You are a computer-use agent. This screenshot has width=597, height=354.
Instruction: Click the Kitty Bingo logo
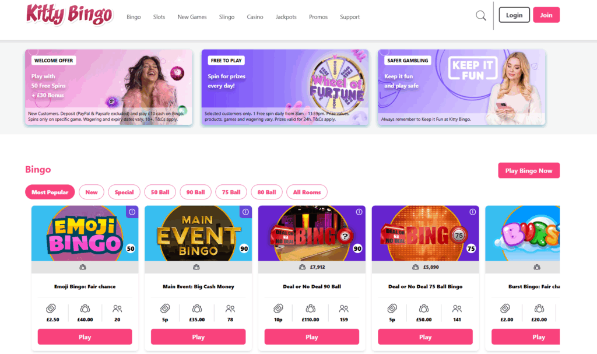(69, 15)
